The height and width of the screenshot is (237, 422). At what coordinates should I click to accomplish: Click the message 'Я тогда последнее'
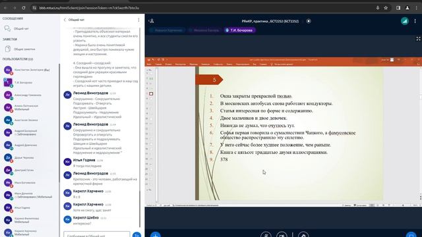87,166
